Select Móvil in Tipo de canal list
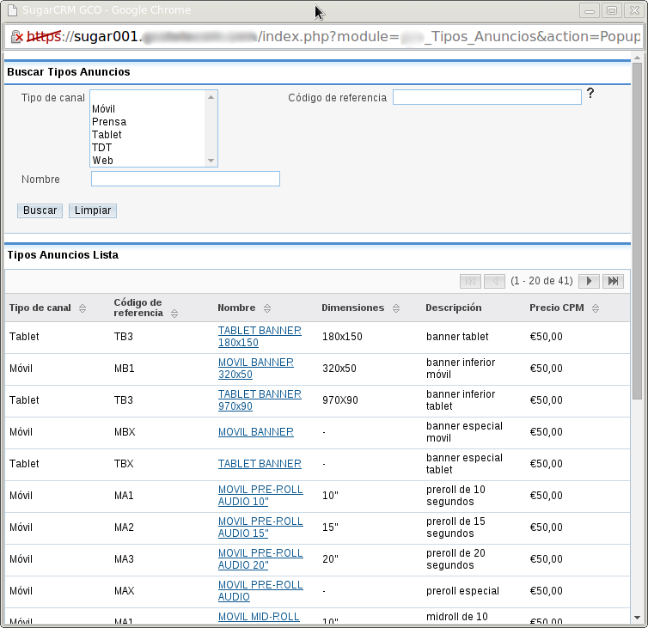Screen dimensions: 648x628 pyautogui.click(x=104, y=109)
